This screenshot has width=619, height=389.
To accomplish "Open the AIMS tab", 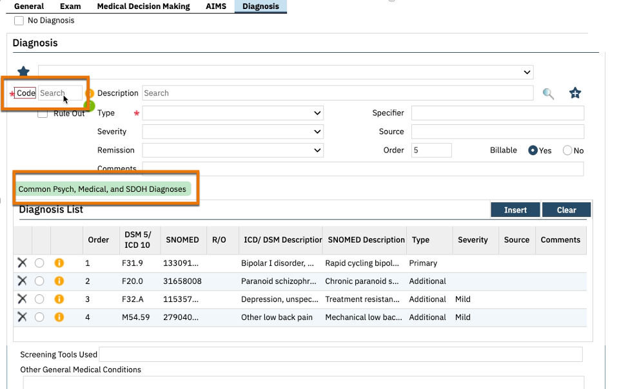I will pos(216,6).
